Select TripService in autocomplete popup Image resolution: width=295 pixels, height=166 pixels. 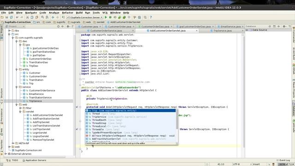(130, 117)
